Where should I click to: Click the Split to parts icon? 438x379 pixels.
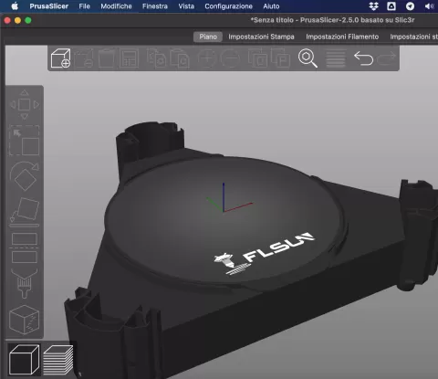280,58
